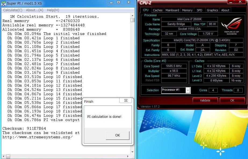
Task: Click the 'PI calculation is done!' message
Action: [104, 117]
